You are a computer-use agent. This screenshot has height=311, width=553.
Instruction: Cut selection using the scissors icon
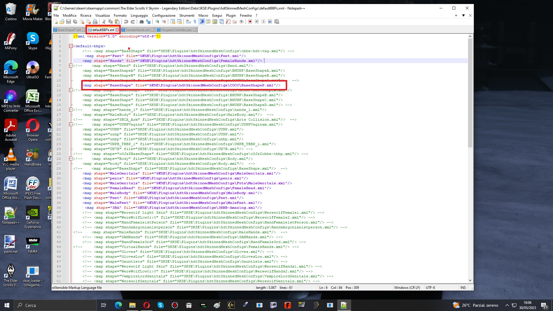[x=104, y=22]
